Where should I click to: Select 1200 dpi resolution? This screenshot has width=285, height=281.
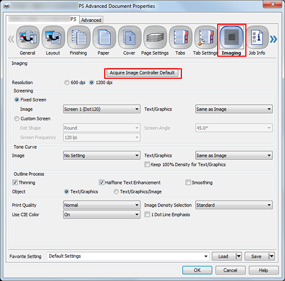point(92,83)
